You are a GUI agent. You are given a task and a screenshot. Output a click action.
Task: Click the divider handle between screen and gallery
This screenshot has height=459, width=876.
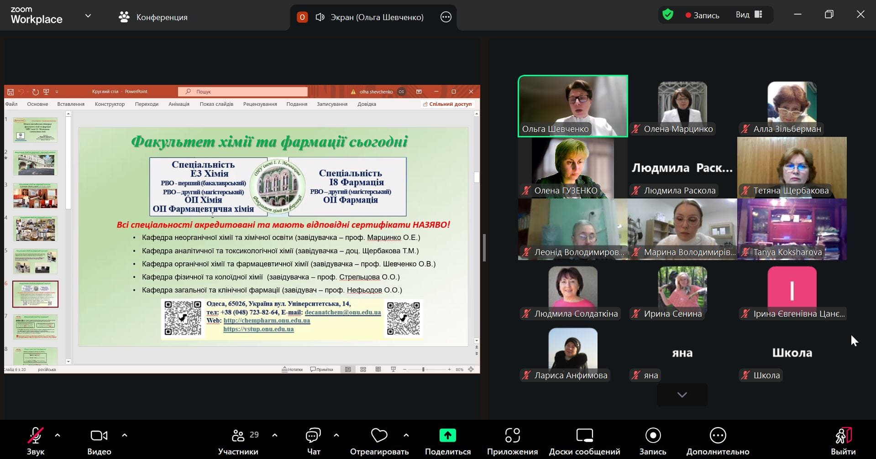[484, 247]
